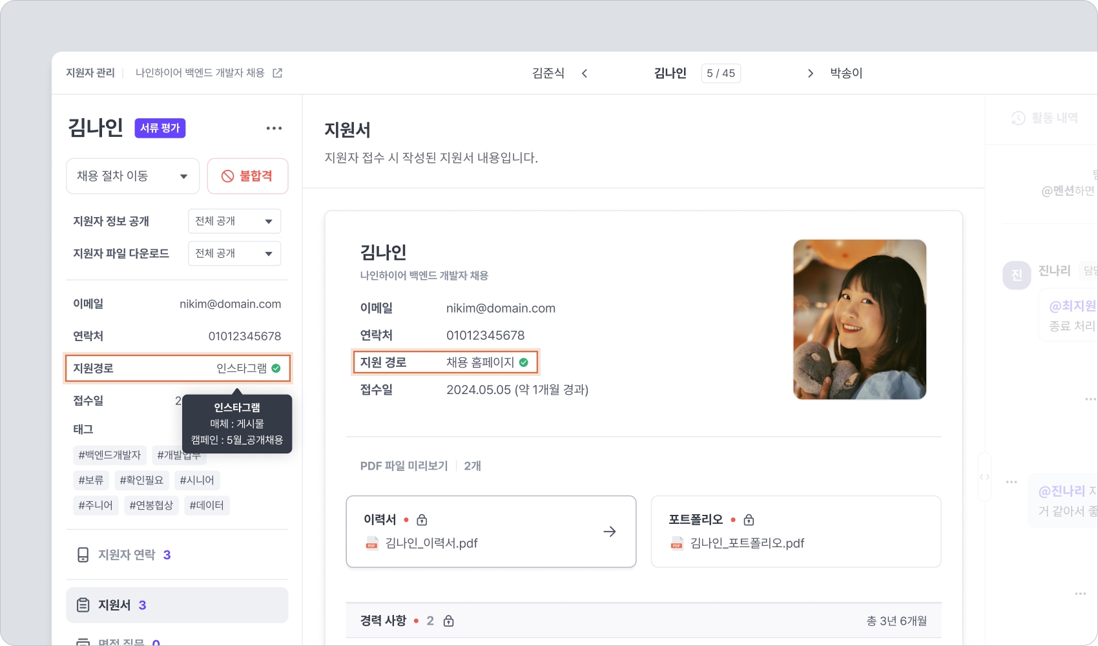Screen dimensions: 1098x646
Task: Click the lock icon next to 경력 사항
Action: [449, 621]
